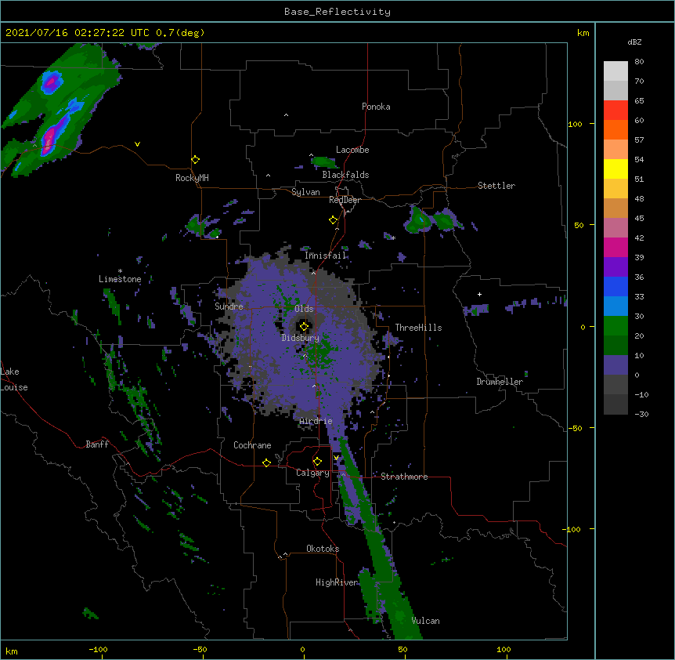The width and height of the screenshot is (675, 660).
Task: Click the white plus marker north of Drumheller
Action: (479, 294)
